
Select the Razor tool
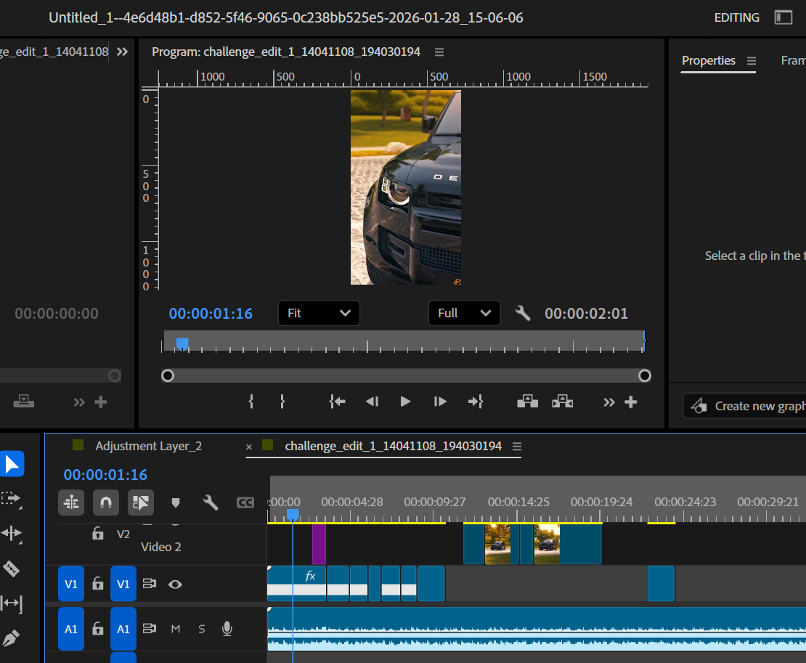point(12,569)
